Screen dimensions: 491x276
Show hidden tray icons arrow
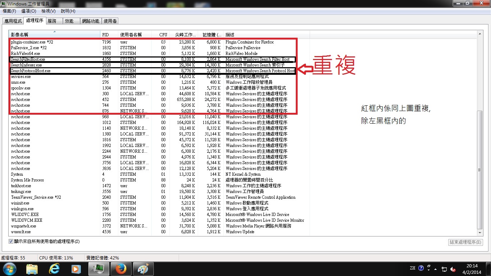click(x=436, y=269)
